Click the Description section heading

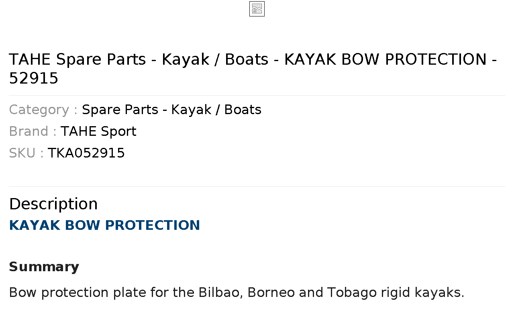click(x=53, y=204)
